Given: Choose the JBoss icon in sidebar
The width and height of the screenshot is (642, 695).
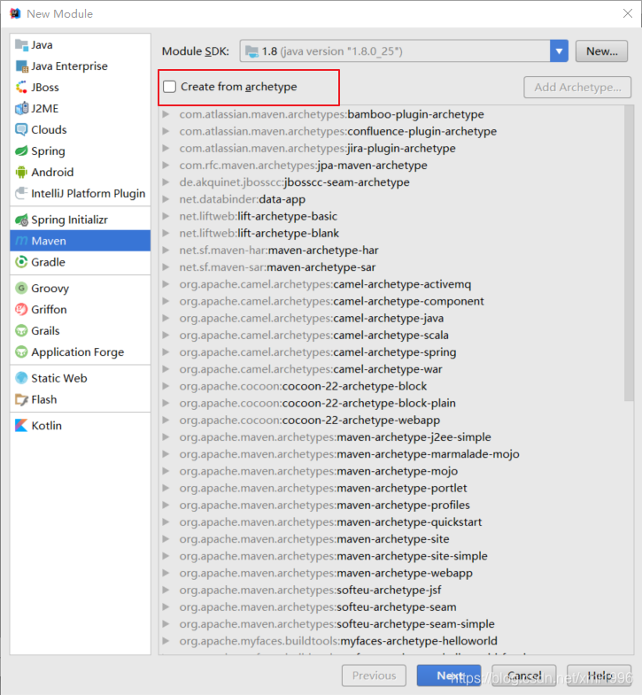Looking at the screenshot, I should 21,88.
